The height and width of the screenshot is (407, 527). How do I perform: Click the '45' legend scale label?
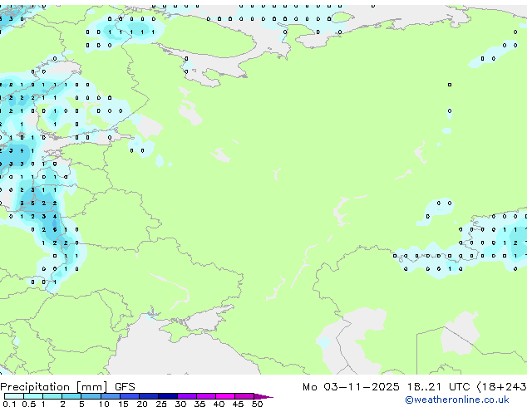pyautogui.click(x=238, y=404)
